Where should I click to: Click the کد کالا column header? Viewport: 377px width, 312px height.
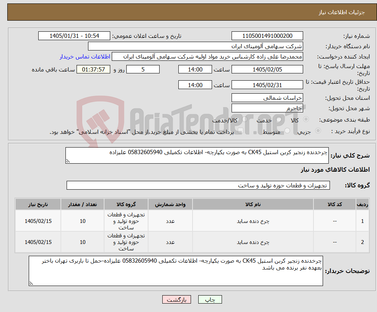[x=335, y=205]
